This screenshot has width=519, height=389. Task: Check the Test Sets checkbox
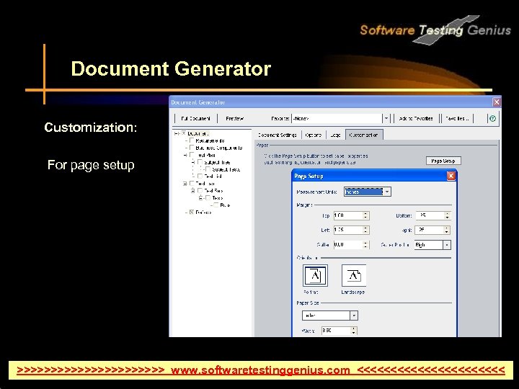point(200,190)
